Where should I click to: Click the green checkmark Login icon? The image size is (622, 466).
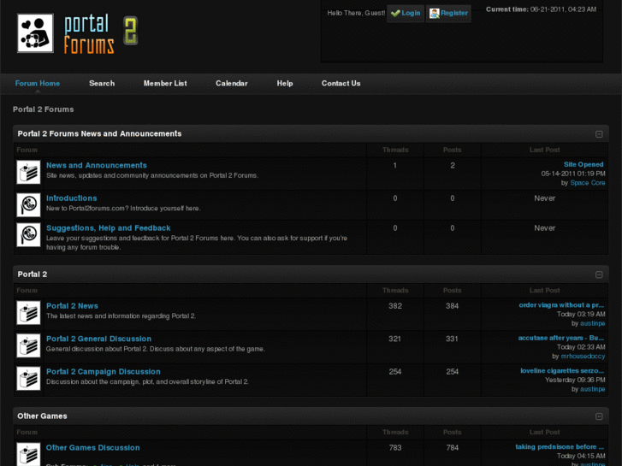click(395, 13)
